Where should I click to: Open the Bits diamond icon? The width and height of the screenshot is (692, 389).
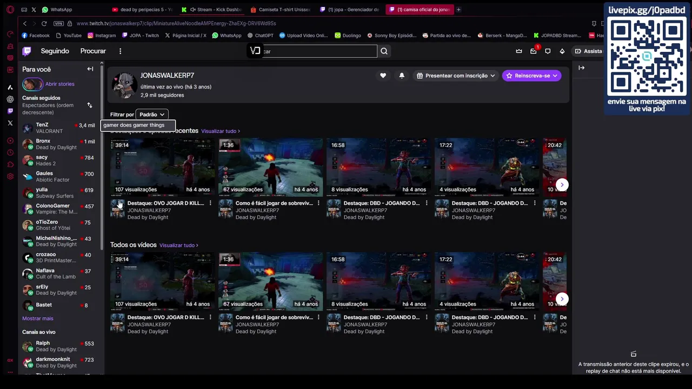[562, 51]
